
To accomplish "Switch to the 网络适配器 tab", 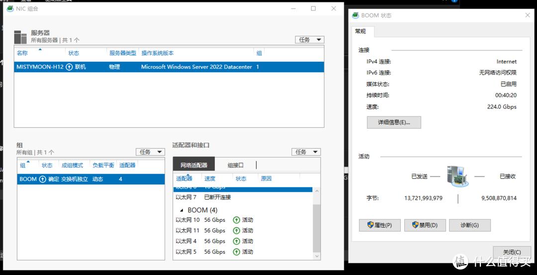I will (194, 165).
